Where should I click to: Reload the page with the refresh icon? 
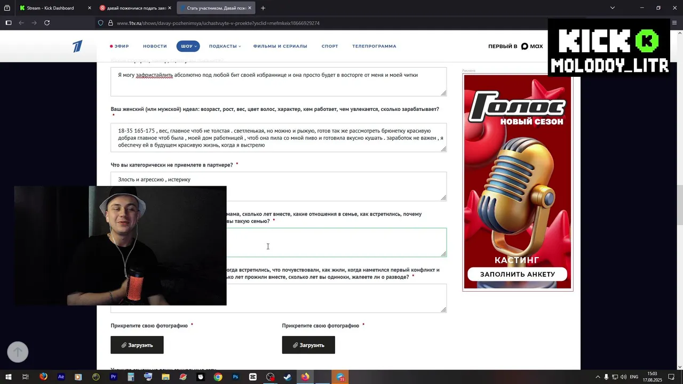coord(47,23)
